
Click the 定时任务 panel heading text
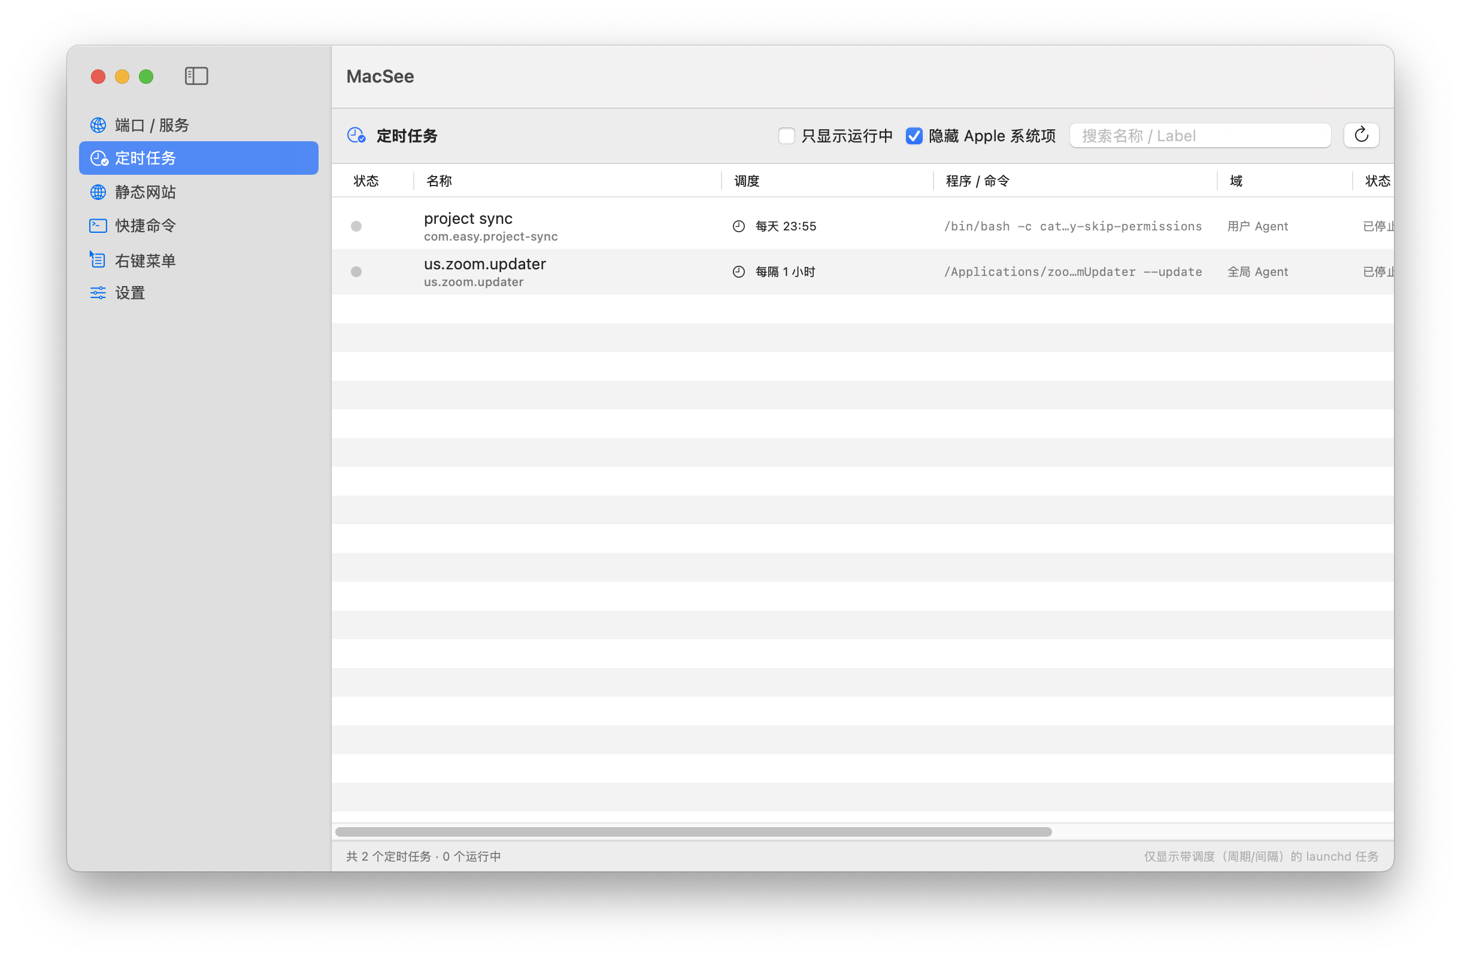[407, 136]
